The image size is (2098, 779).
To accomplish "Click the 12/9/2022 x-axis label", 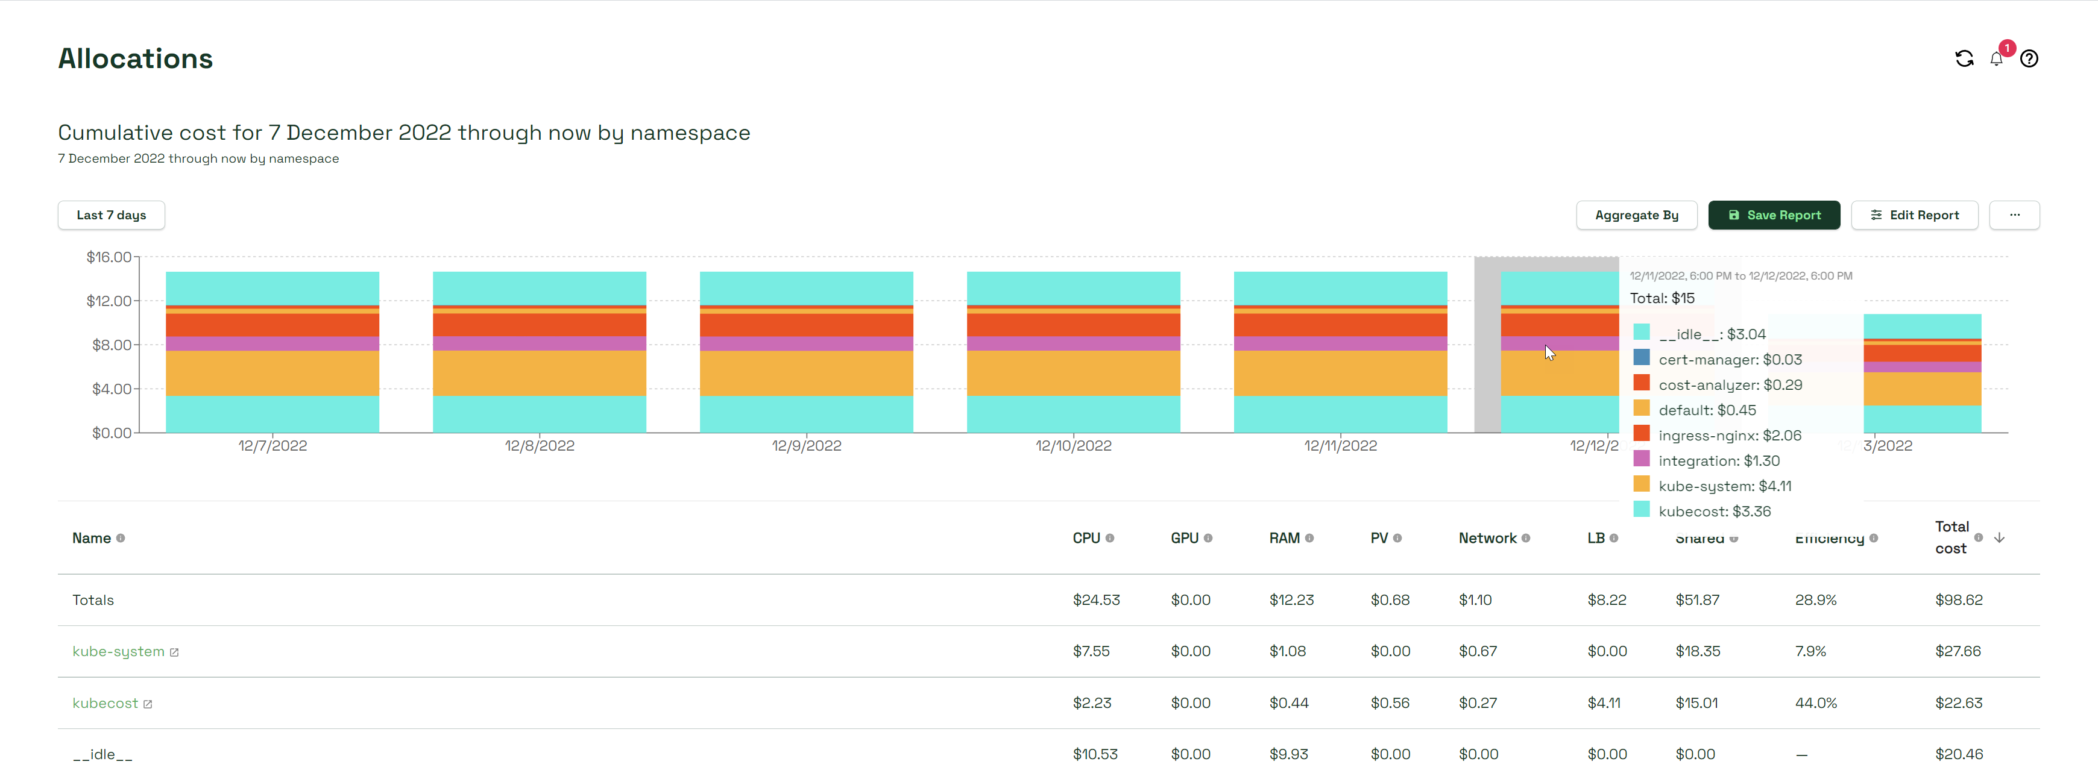I will click(806, 446).
